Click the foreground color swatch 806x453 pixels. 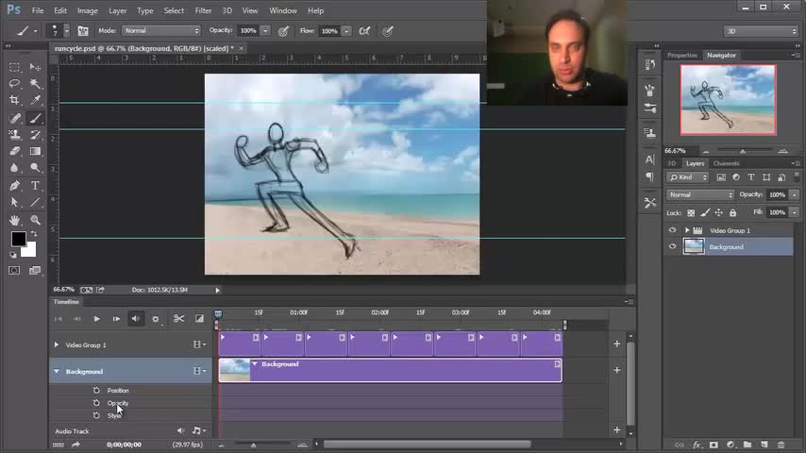19,239
